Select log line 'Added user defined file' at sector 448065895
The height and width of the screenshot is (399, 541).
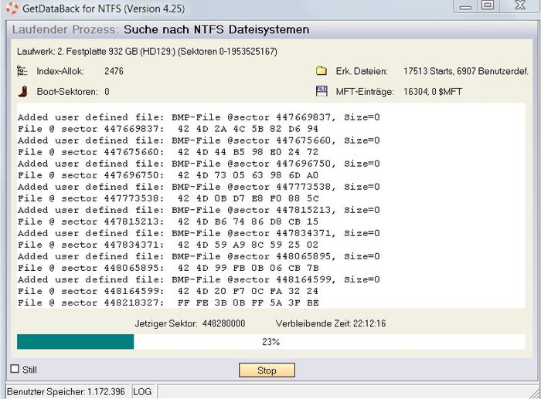coord(199,256)
